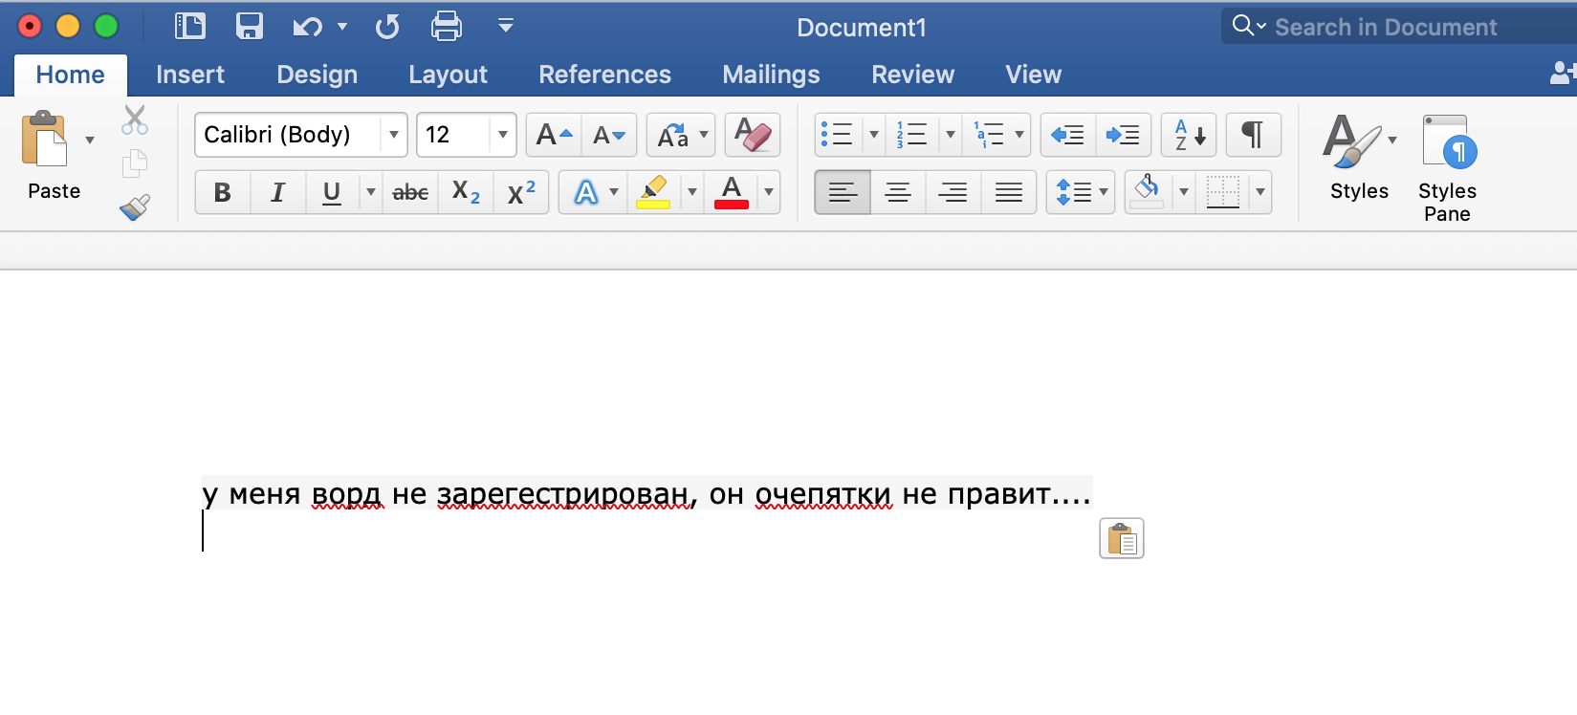Open borders dropdown arrow
The width and height of the screenshot is (1577, 715).
coord(1260,192)
